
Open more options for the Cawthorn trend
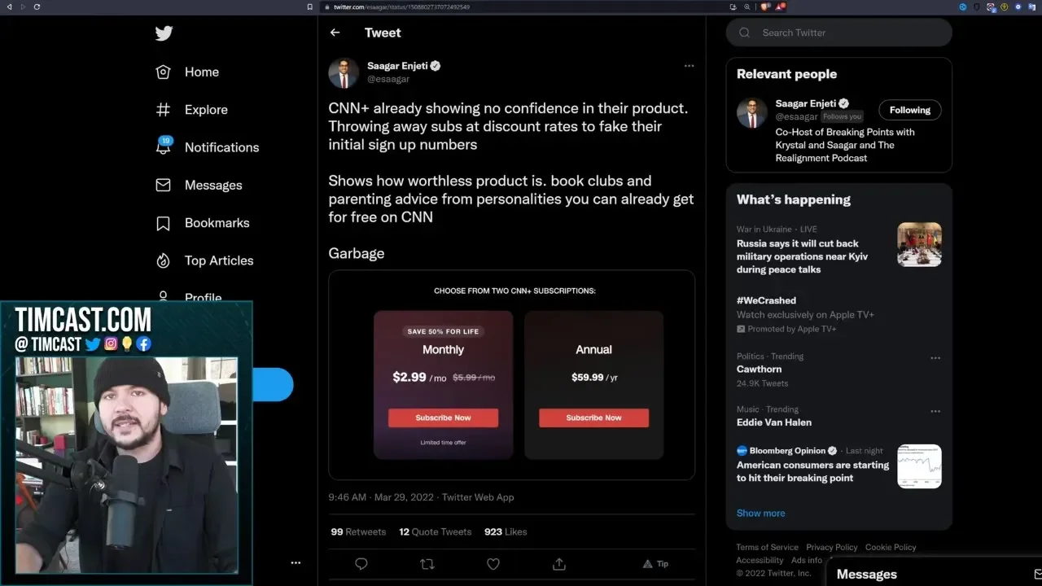click(935, 357)
